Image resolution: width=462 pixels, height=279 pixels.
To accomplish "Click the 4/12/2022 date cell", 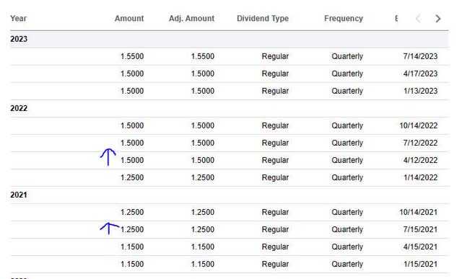I will tap(420, 160).
